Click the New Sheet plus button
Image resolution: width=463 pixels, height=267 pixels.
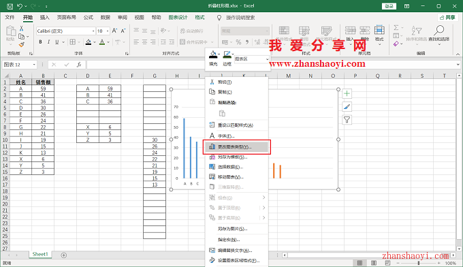[x=63, y=255]
